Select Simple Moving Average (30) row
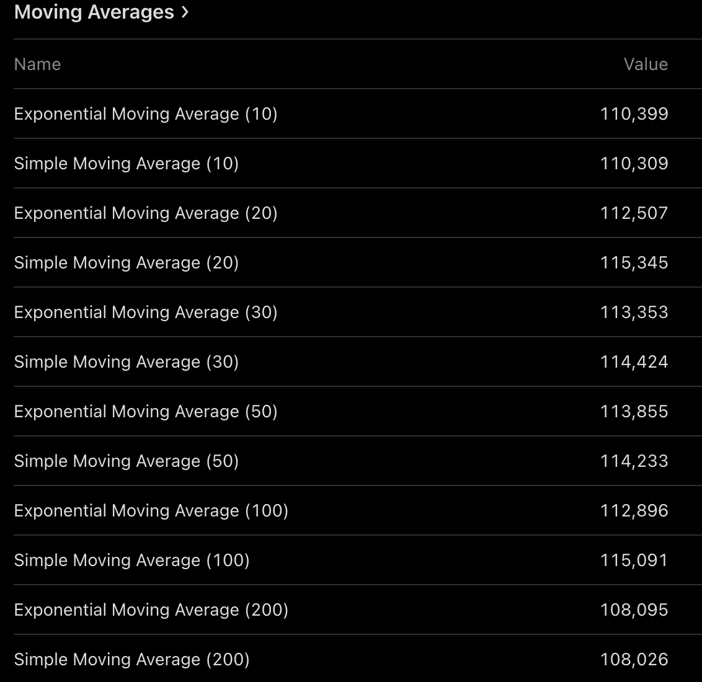Viewport: 702px width, 682px height. tap(127, 362)
